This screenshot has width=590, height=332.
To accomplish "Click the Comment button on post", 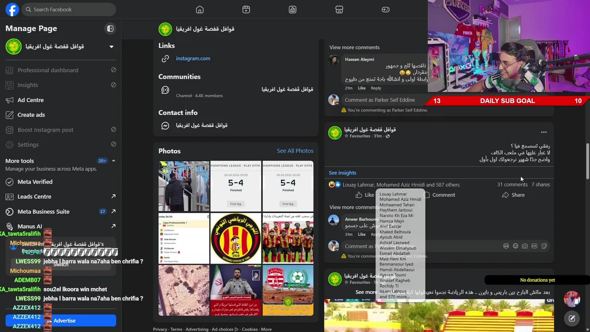I will click(439, 195).
